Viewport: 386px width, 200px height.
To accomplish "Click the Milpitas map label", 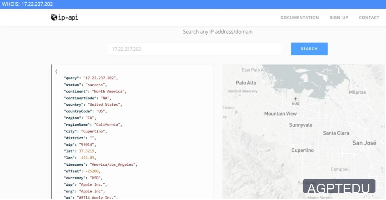I will point(357,92).
